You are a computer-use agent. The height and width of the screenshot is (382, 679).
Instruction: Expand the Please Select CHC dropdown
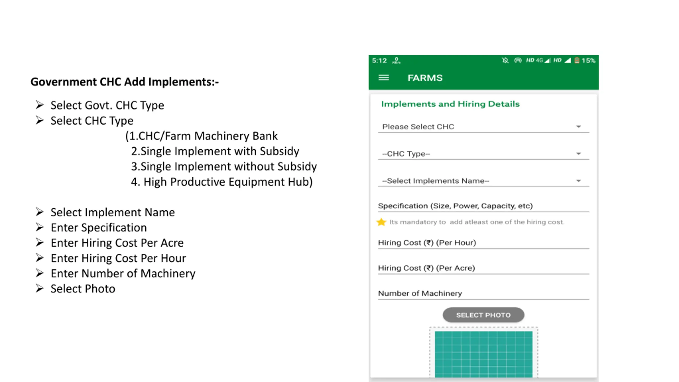click(x=484, y=127)
